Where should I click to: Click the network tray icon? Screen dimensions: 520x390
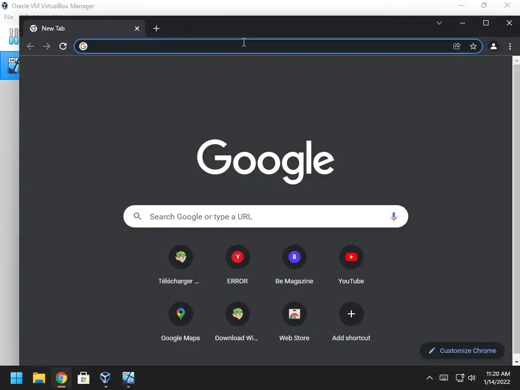coord(460,378)
